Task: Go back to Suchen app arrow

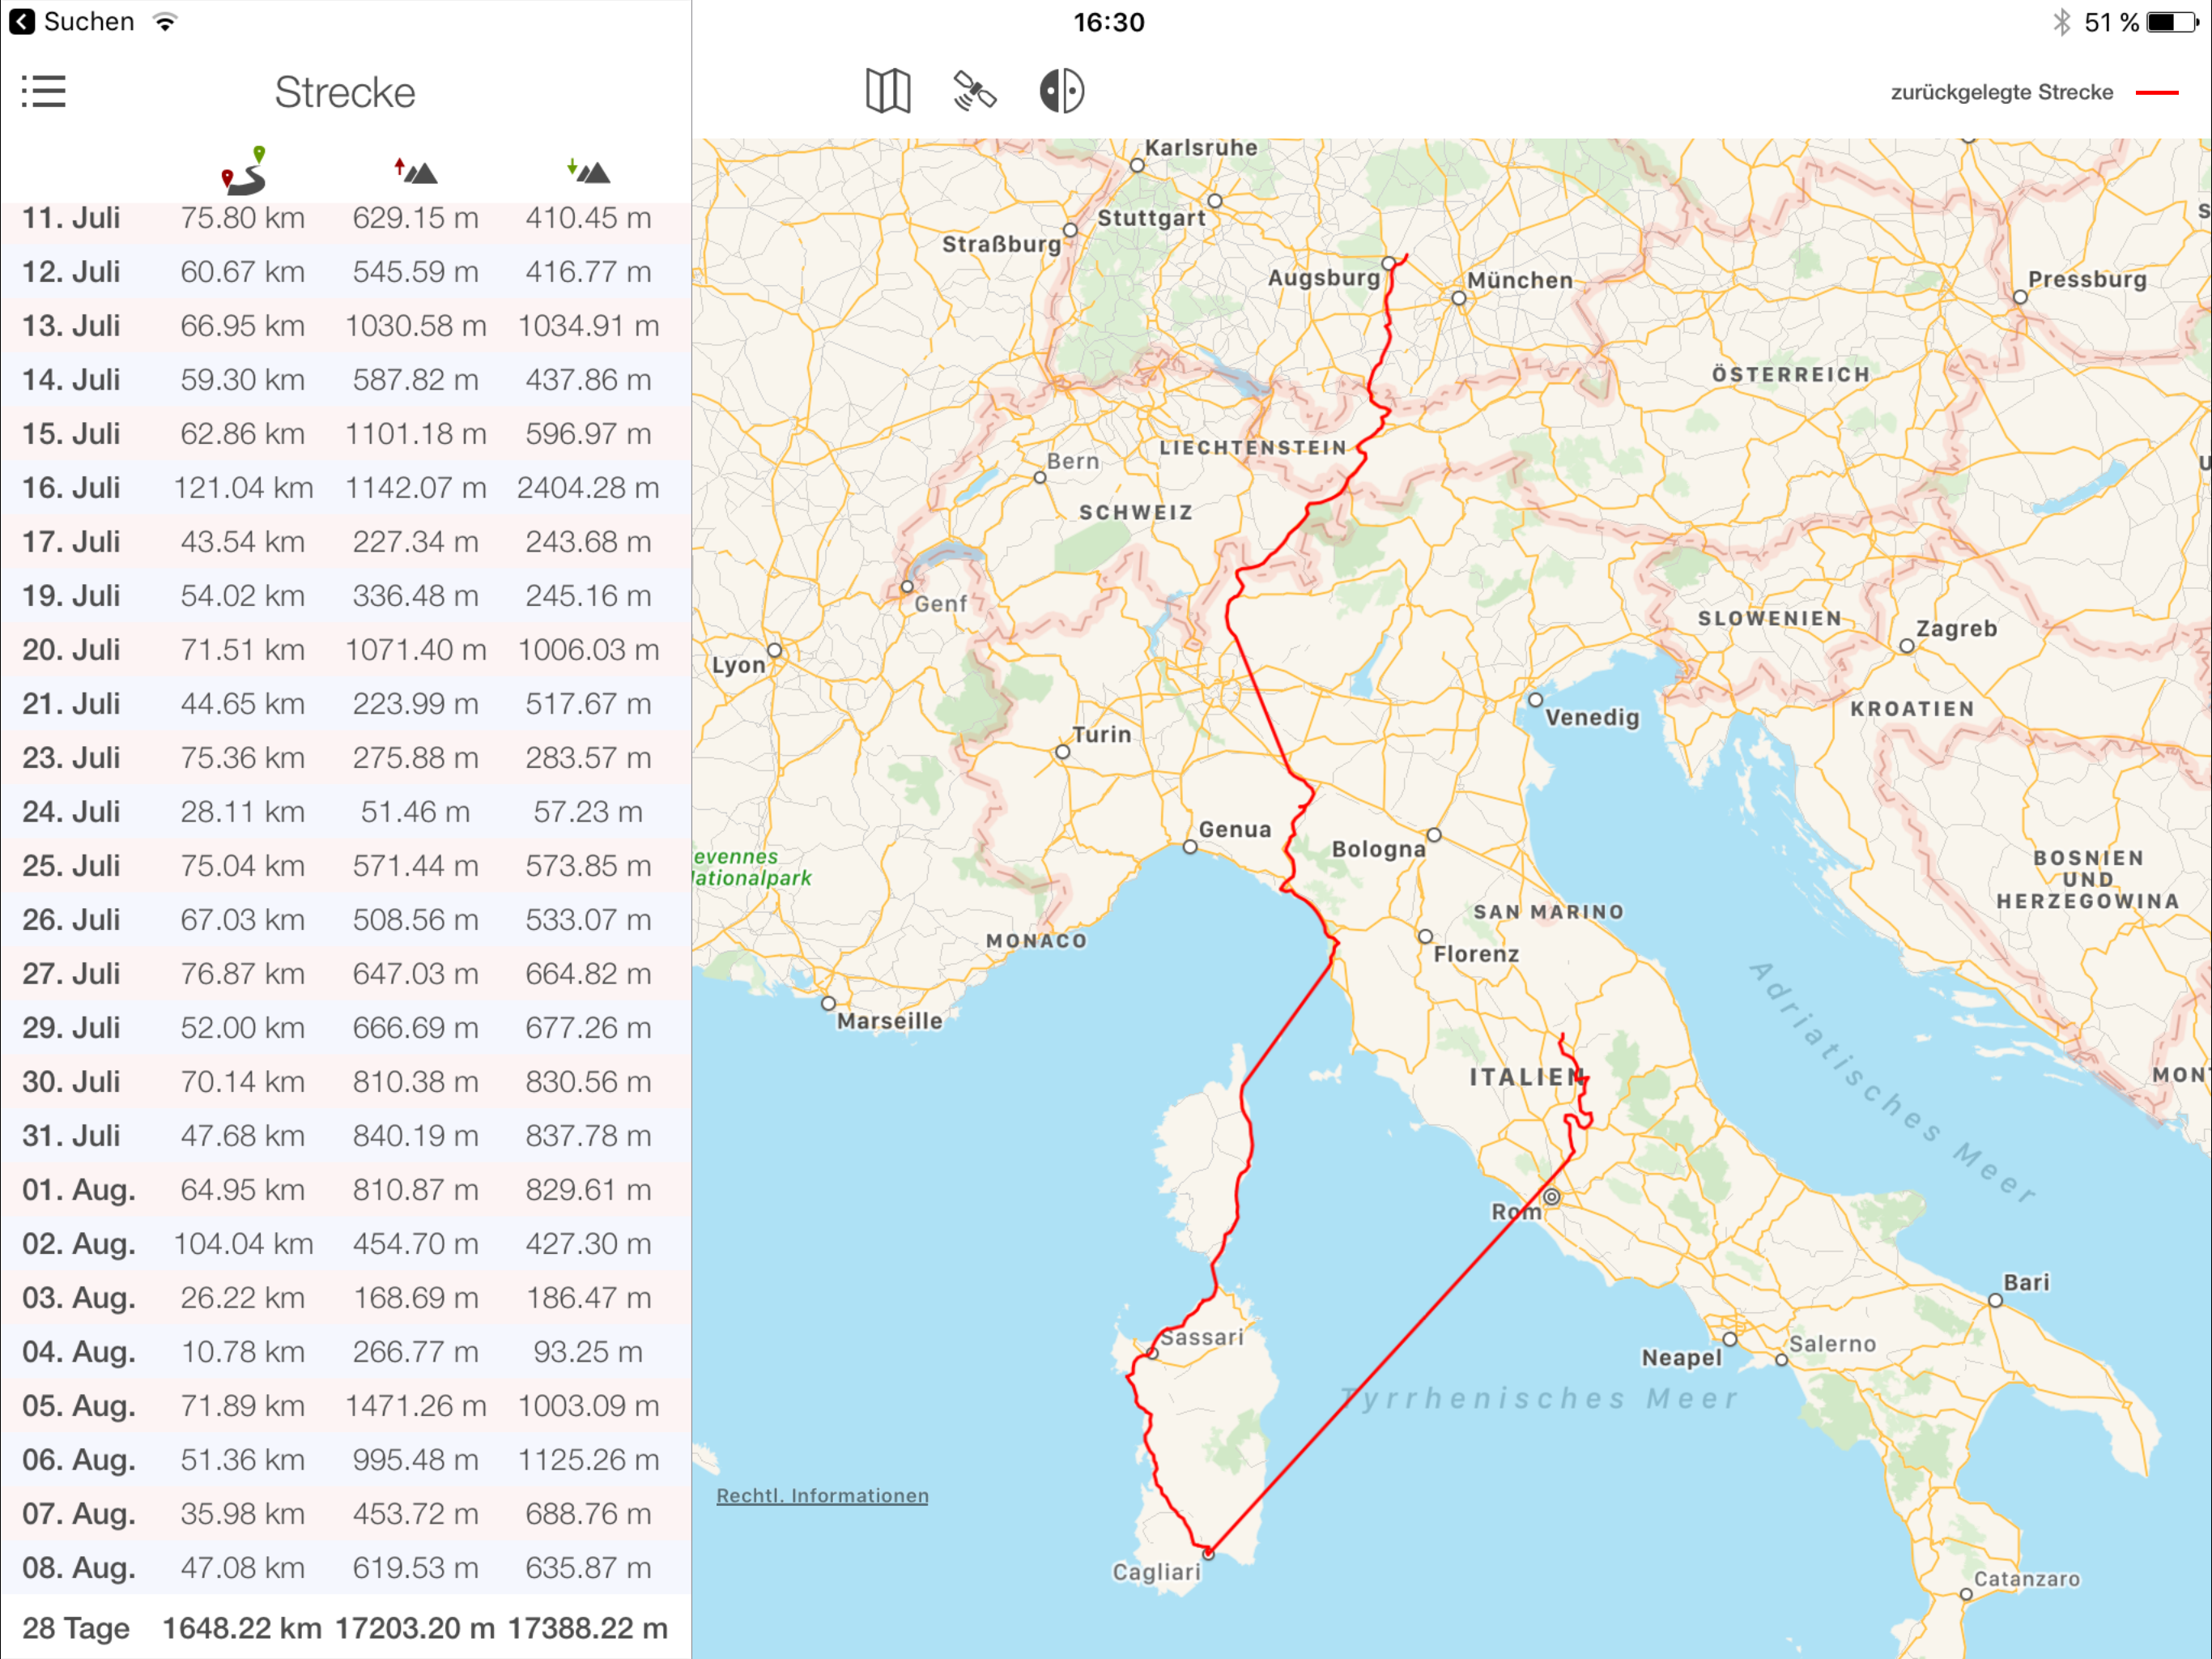Action: [x=22, y=21]
